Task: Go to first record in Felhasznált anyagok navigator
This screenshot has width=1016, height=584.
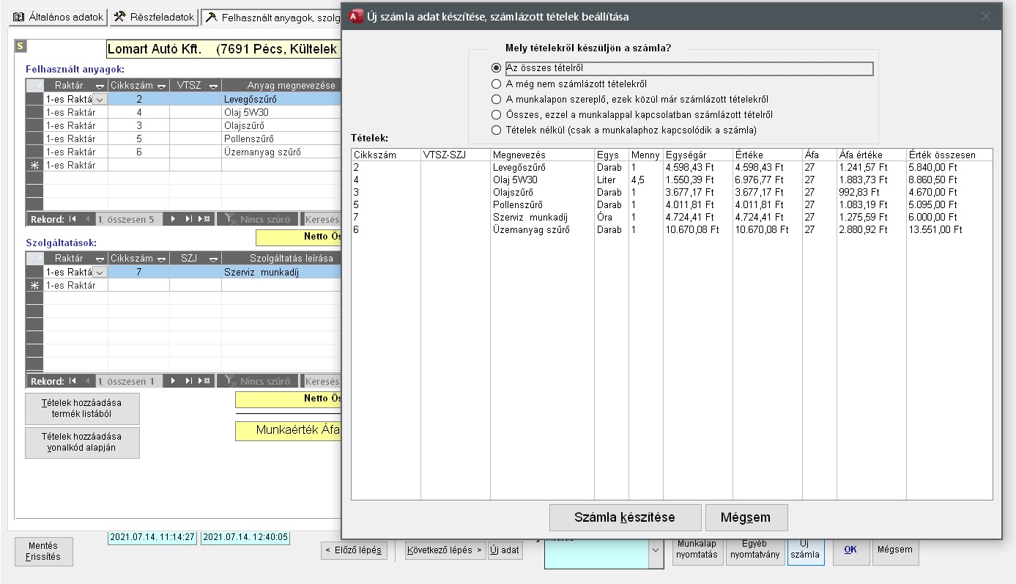Action: point(73,219)
